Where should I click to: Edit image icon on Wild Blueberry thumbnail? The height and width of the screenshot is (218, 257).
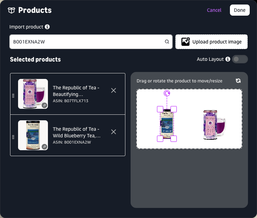(x=44, y=147)
